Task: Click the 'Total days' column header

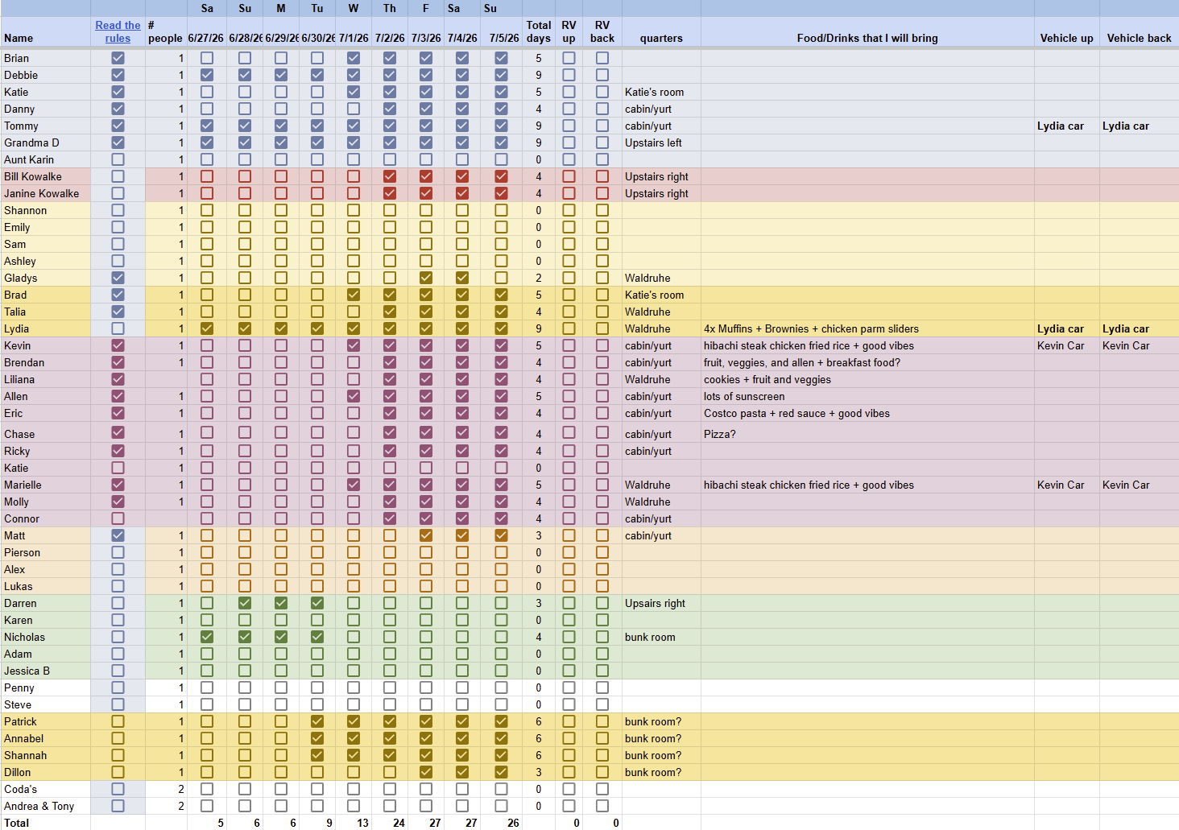Action: [x=539, y=31]
